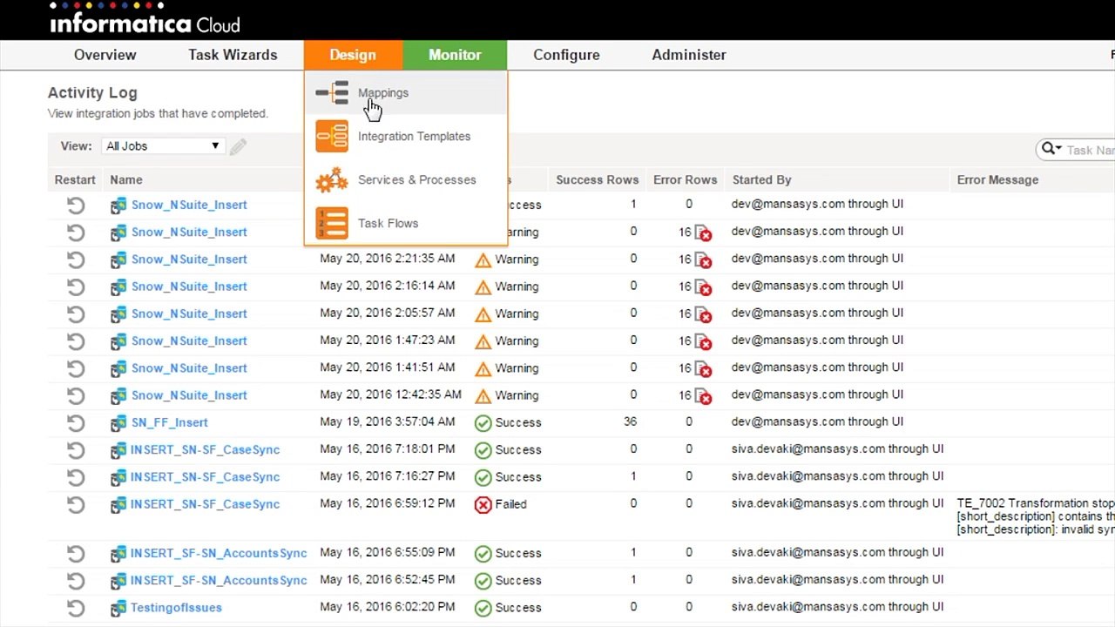This screenshot has height=627, width=1115.
Task: Sort by Started By column header
Action: coord(762,179)
